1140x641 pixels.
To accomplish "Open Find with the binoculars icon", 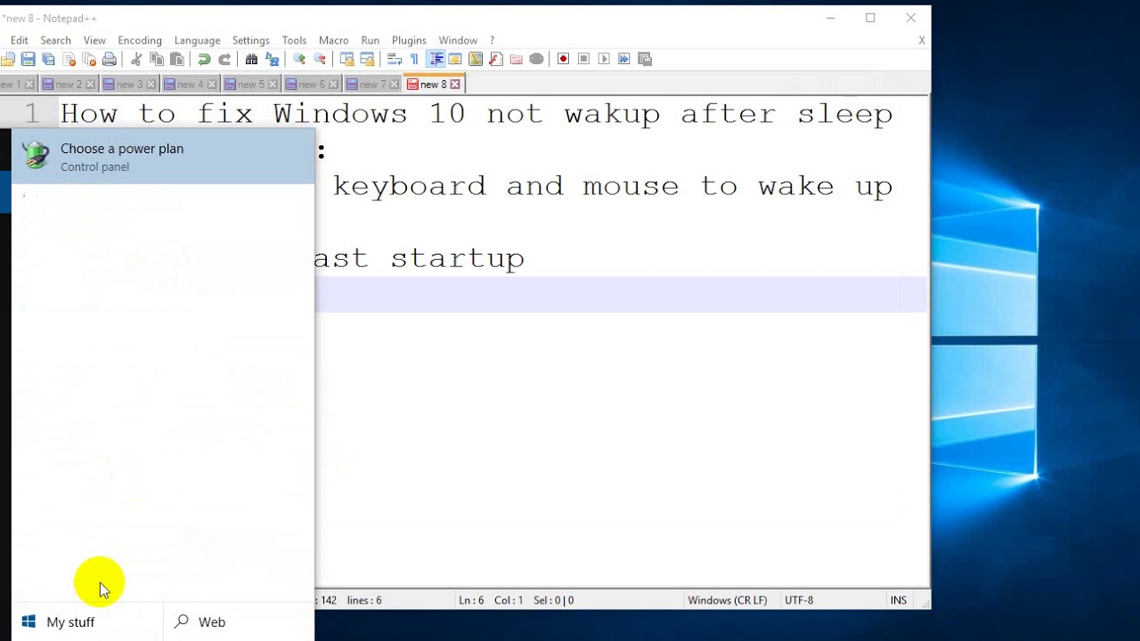I will pos(251,59).
